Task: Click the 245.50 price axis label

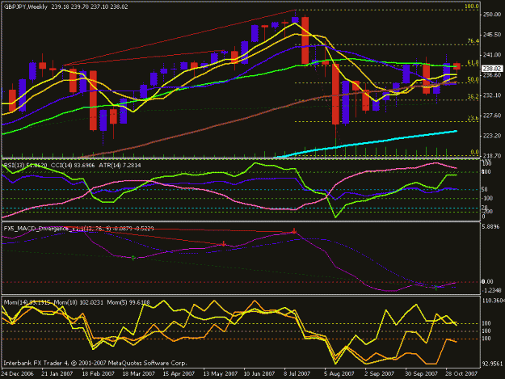Action: coord(492,35)
